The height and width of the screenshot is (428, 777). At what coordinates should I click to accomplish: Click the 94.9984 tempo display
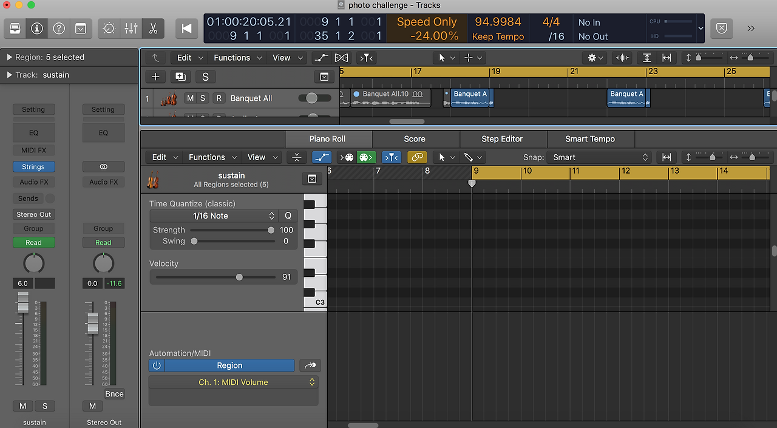(498, 22)
